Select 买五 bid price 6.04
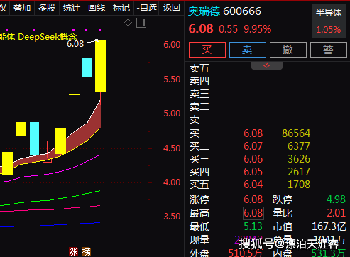Image resolution: width=350 pixels, height=257 pixels. [253, 185]
